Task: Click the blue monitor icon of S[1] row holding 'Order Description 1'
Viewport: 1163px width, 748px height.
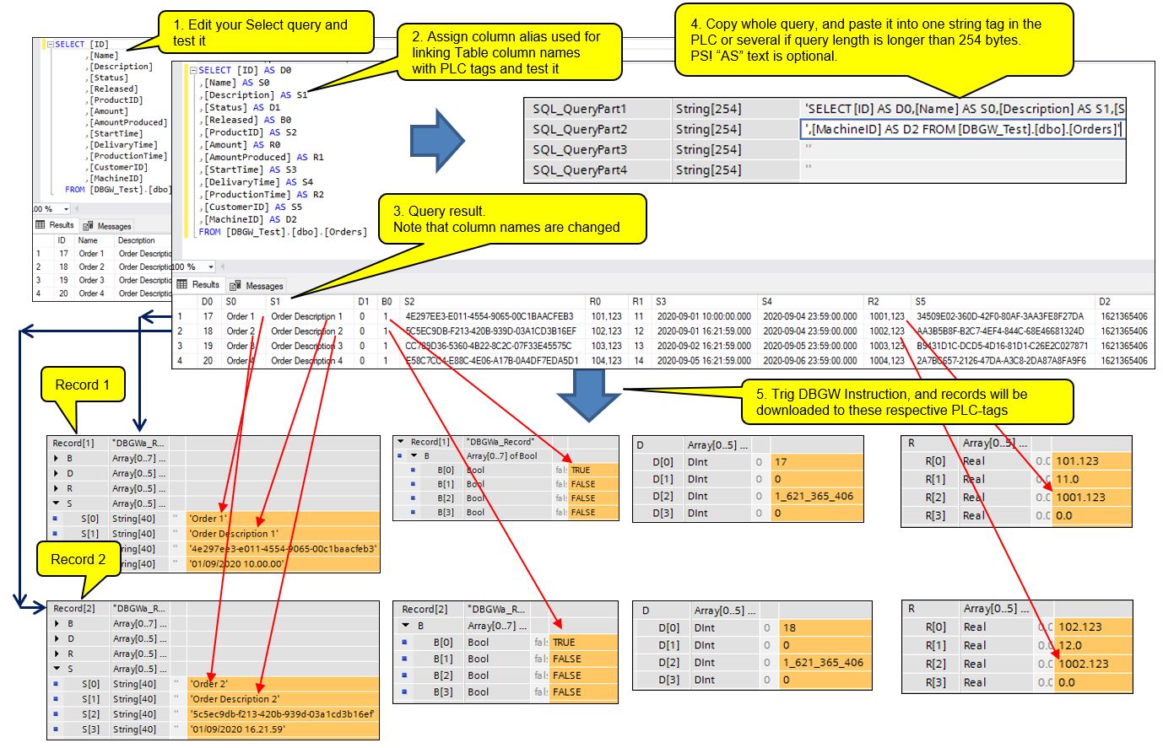Action: [x=55, y=534]
